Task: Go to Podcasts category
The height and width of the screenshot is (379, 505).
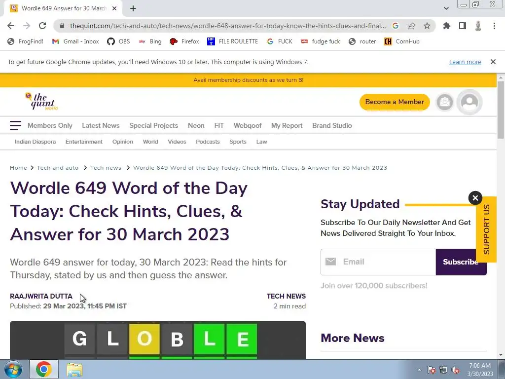Action: pyautogui.click(x=208, y=142)
